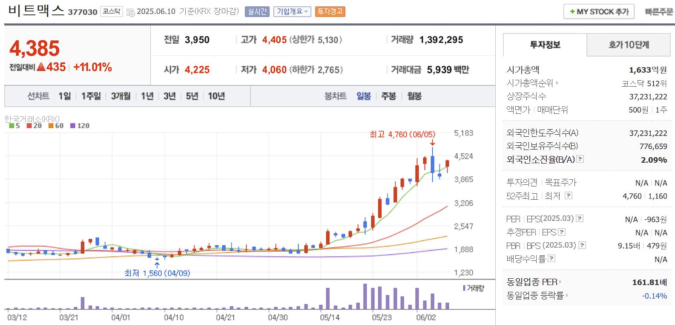Viewport: 675px width, 325px height.
Task: Click the +11.01% change rate
Action: pyautogui.click(x=92, y=67)
